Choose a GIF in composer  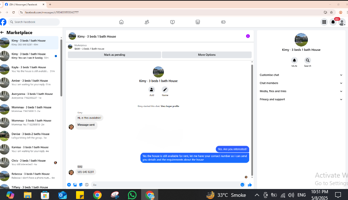pyautogui.click(x=87, y=185)
